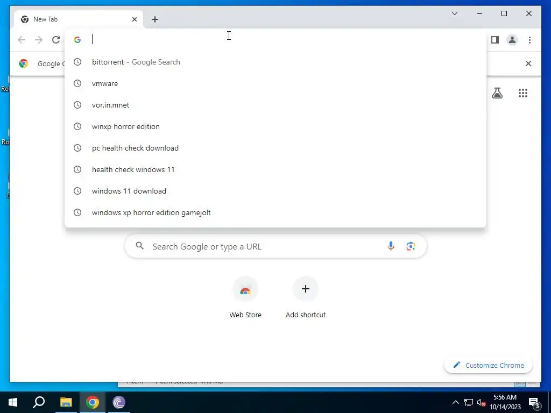Viewport: 551px width, 413px height.
Task: Show hidden system tray icons
Action: [x=455, y=402]
